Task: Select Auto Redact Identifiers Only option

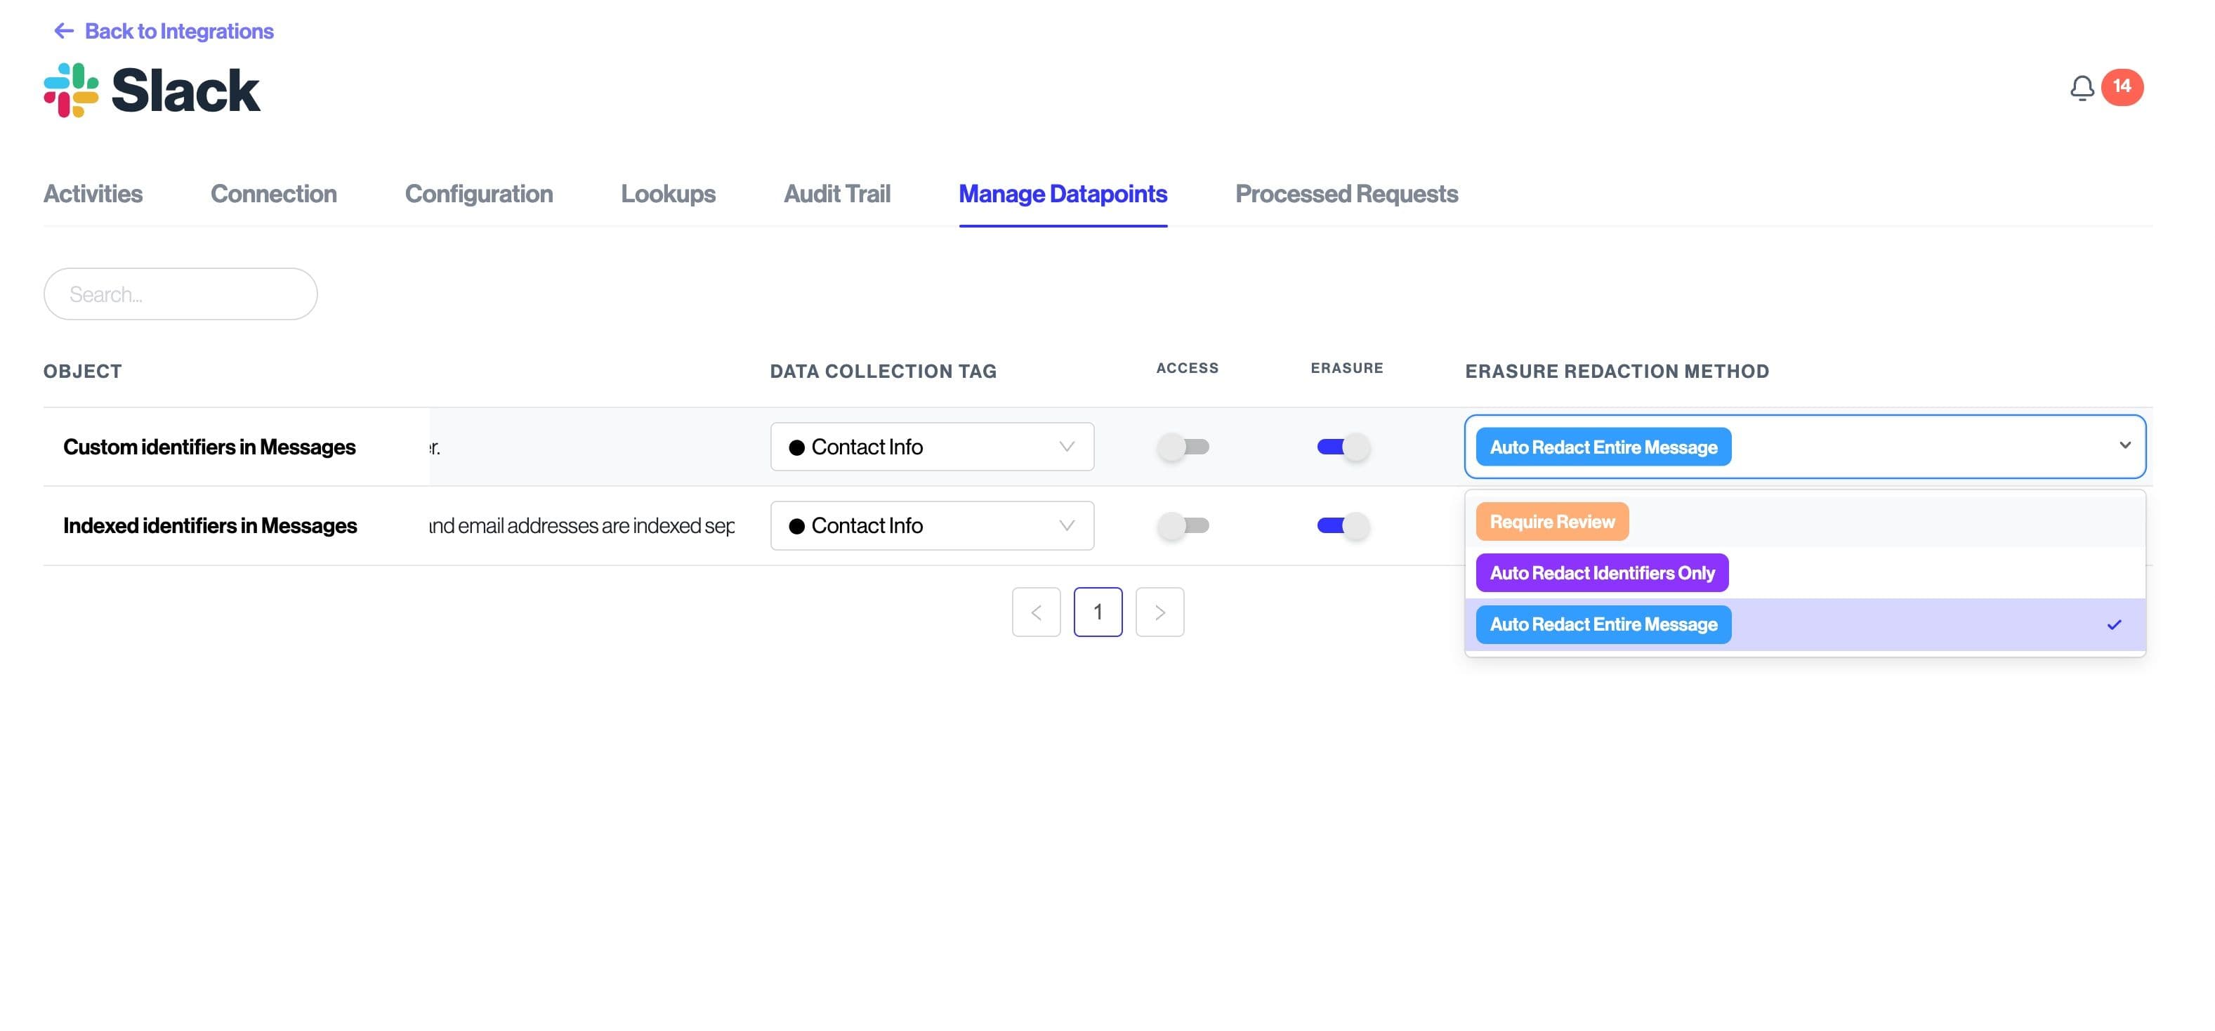Action: [x=1601, y=572]
